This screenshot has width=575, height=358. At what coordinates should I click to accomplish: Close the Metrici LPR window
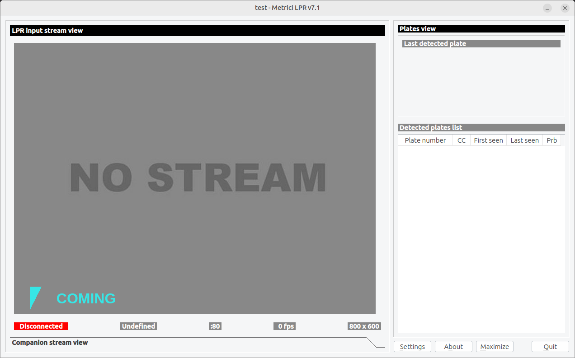pos(565,8)
